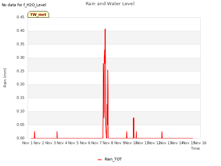Click the 0.25 mm peak after Nov 7

pyautogui.click(x=108, y=70)
